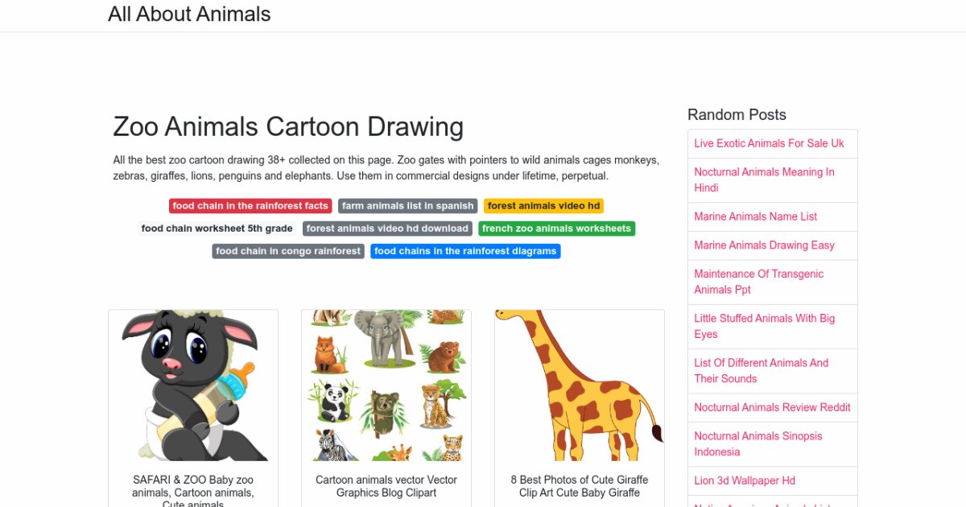Click the 'Lion 3d Wallpaper Hd' link
This screenshot has height=507, width=966.
tap(745, 480)
